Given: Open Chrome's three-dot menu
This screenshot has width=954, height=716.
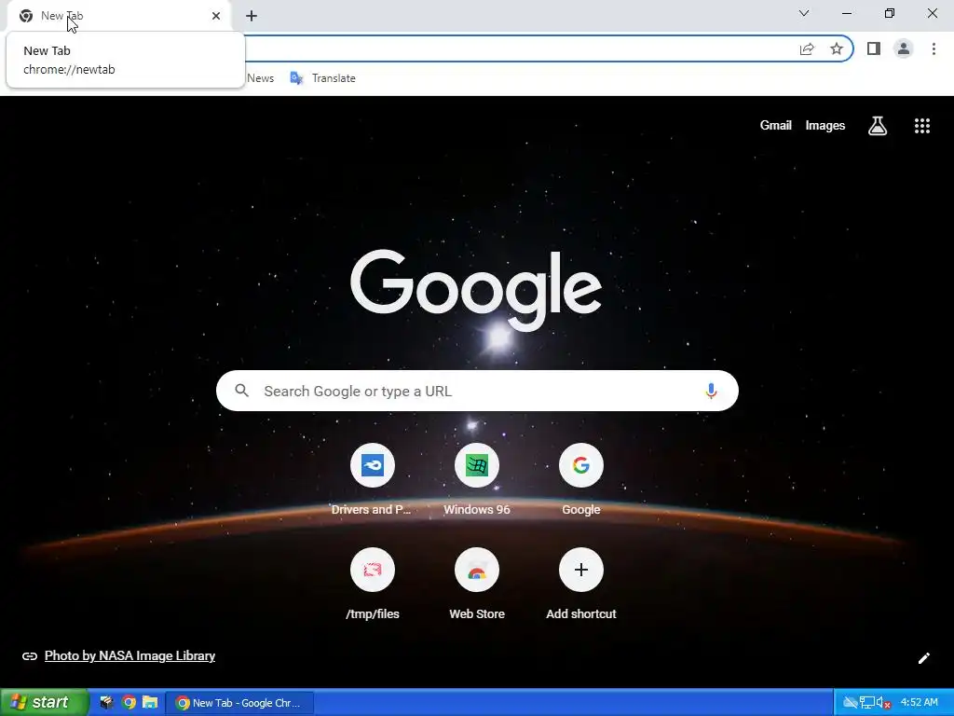Looking at the screenshot, I should (934, 48).
